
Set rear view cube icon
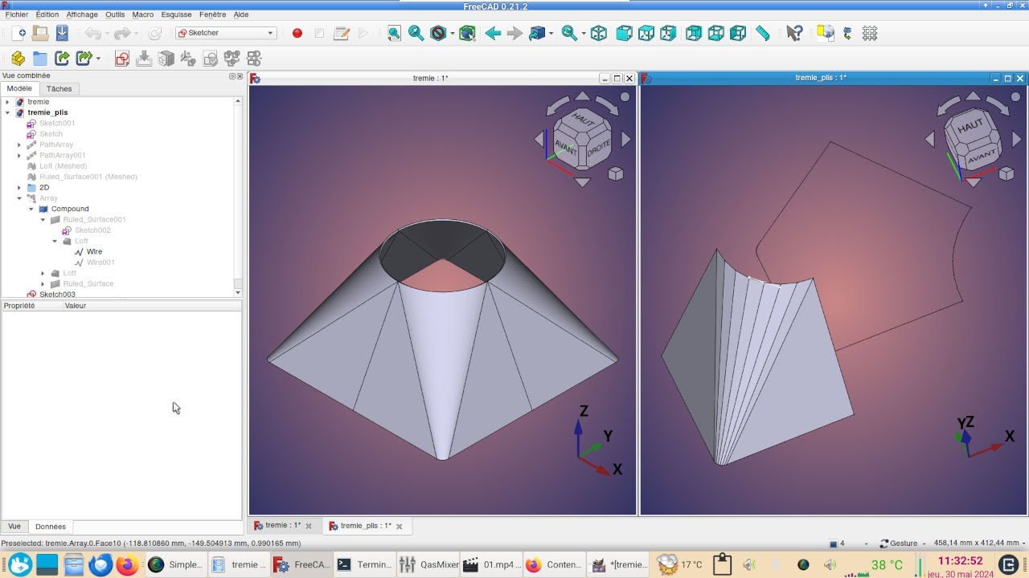pos(694,33)
